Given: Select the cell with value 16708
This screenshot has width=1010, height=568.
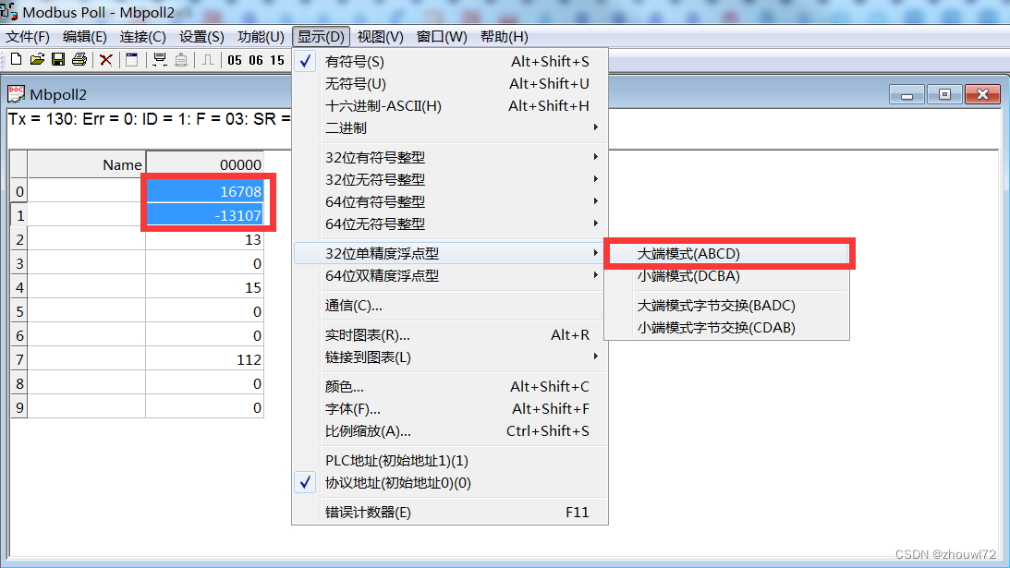Looking at the screenshot, I should click(x=205, y=191).
